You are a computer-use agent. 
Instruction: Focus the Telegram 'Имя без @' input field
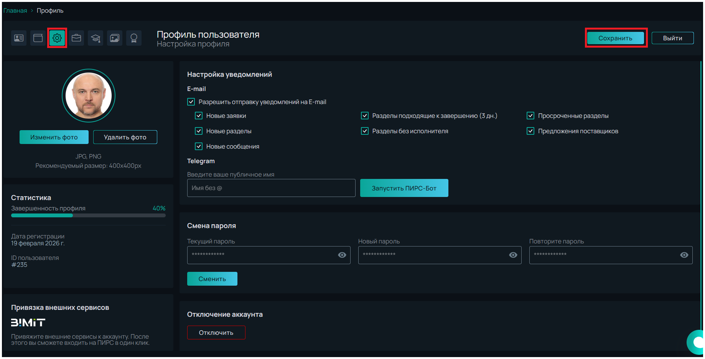tap(271, 188)
